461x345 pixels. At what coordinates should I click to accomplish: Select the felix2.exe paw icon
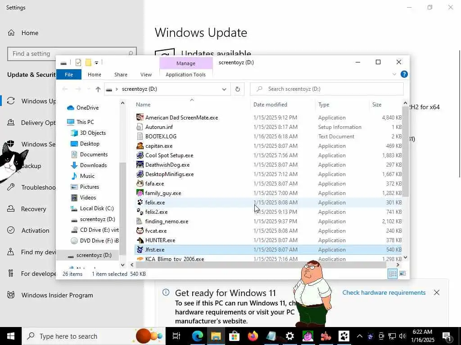140,212
